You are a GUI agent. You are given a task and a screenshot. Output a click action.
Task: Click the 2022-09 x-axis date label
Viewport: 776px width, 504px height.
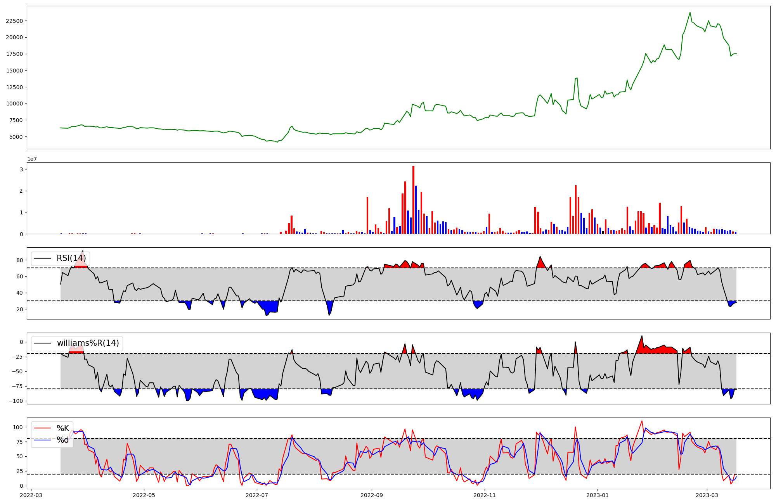(x=372, y=495)
